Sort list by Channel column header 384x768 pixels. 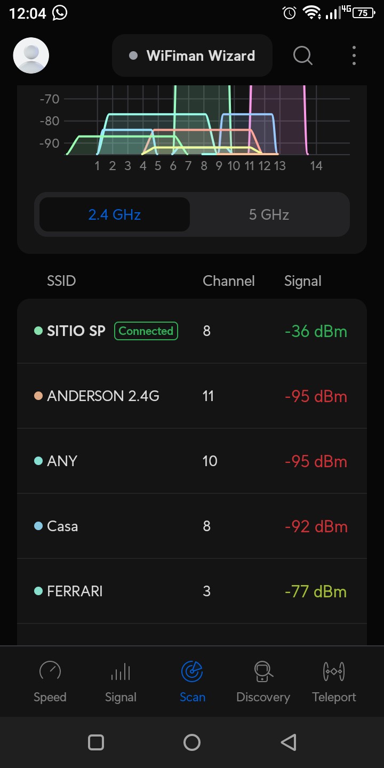[229, 281]
